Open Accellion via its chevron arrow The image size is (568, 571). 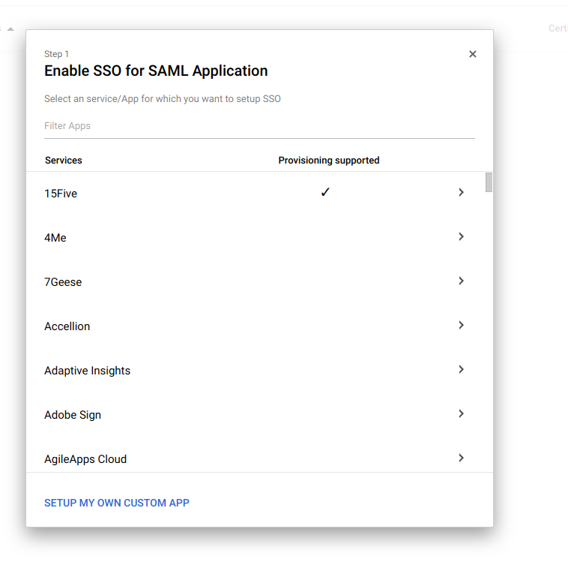461,325
